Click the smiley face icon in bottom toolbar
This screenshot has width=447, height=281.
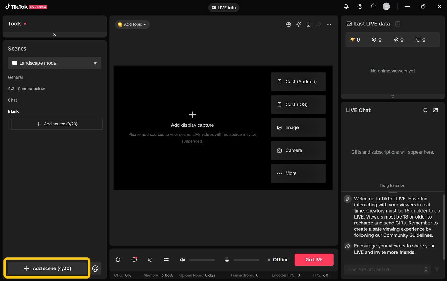click(x=134, y=260)
